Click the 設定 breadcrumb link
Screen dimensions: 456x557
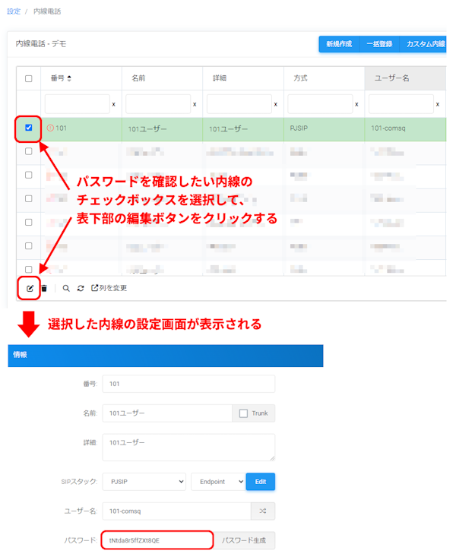[x=14, y=11]
